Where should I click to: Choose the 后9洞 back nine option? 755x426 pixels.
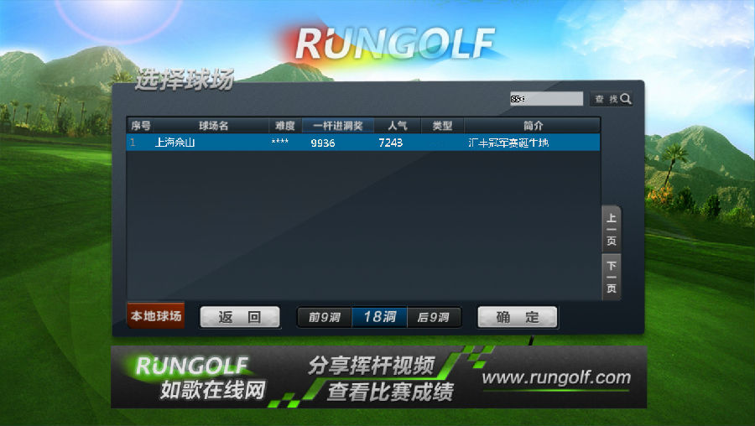(434, 317)
